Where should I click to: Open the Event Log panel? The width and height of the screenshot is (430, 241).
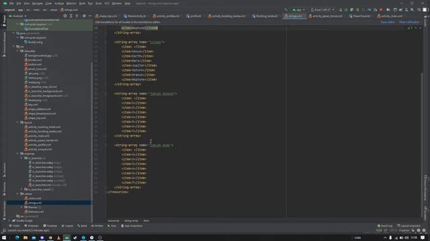coord(385,226)
